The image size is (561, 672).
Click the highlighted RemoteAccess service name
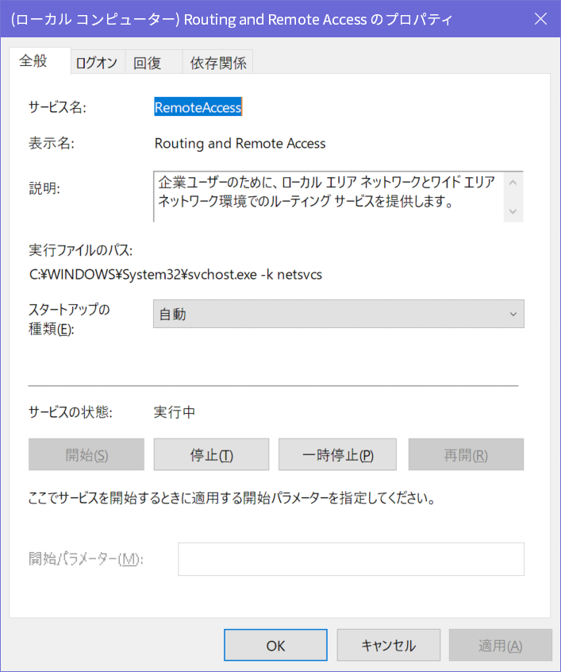[198, 107]
